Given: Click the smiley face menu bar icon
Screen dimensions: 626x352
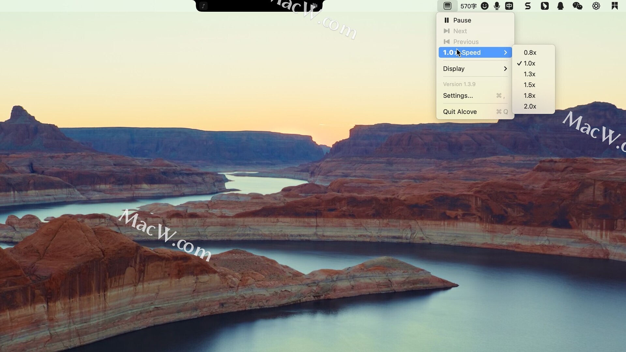Looking at the screenshot, I should (484, 6).
